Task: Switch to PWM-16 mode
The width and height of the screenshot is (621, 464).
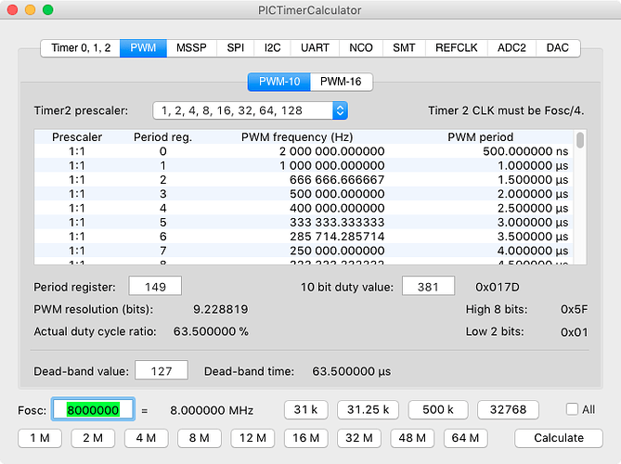Action: pyautogui.click(x=342, y=82)
